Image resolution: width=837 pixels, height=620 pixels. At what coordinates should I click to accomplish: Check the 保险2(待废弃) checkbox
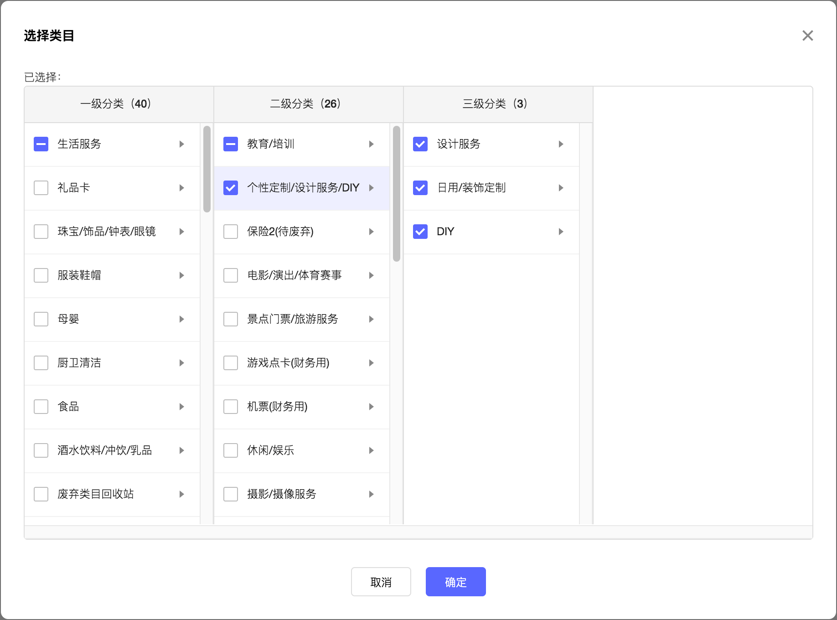coord(231,232)
